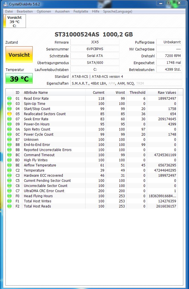Viewport: 189px width, 289px height.
Task: Click the Eingeschaltet field 1748 mal
Action: (169, 62)
